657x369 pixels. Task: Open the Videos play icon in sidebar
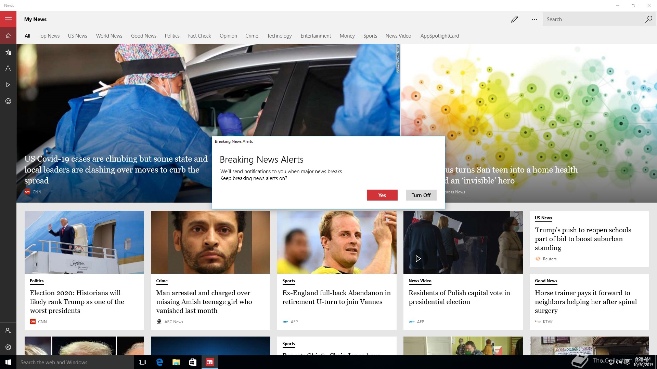(x=8, y=85)
